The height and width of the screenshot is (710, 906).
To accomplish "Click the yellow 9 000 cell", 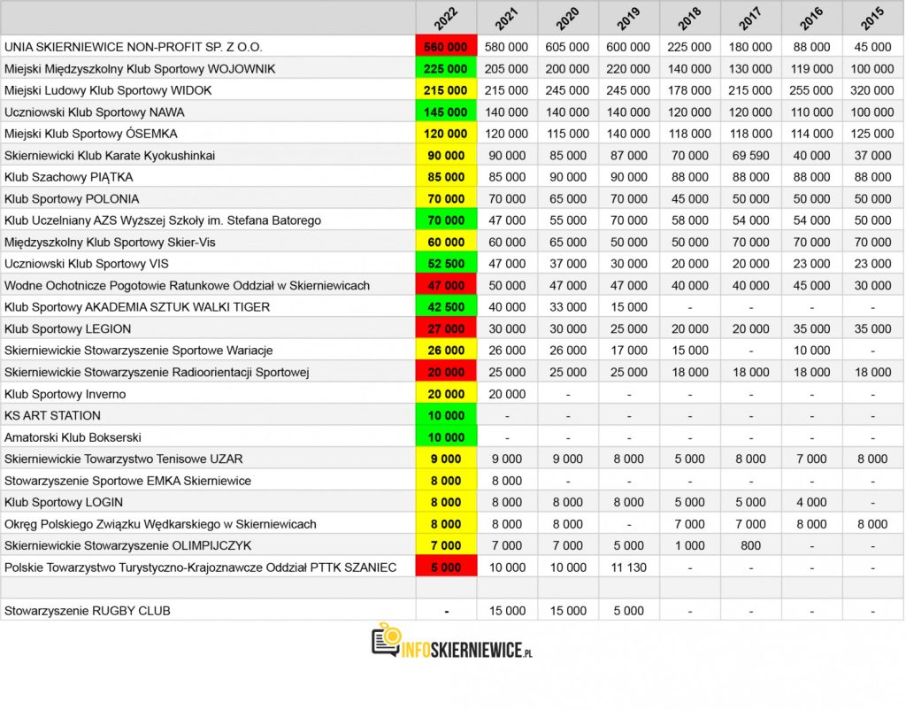I will (446, 459).
